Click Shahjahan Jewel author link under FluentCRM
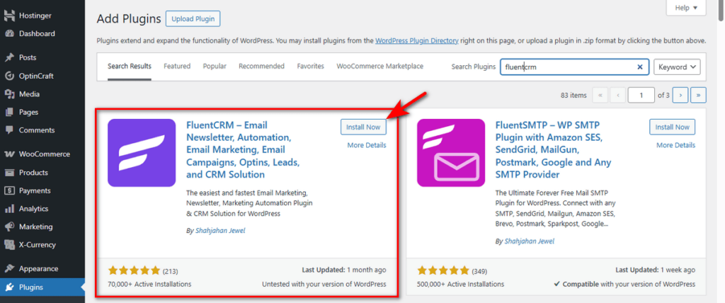Screen dimensions: 725x303 point(221,230)
